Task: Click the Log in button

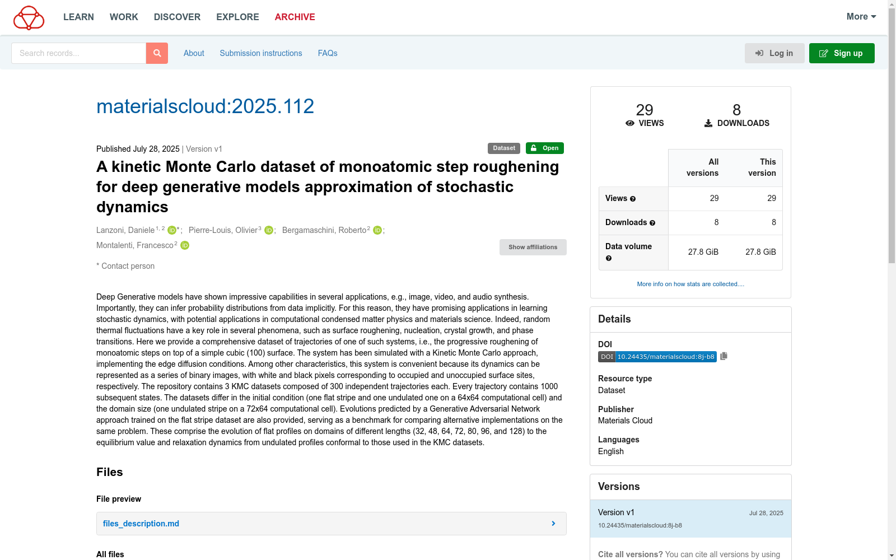Action: point(774,53)
